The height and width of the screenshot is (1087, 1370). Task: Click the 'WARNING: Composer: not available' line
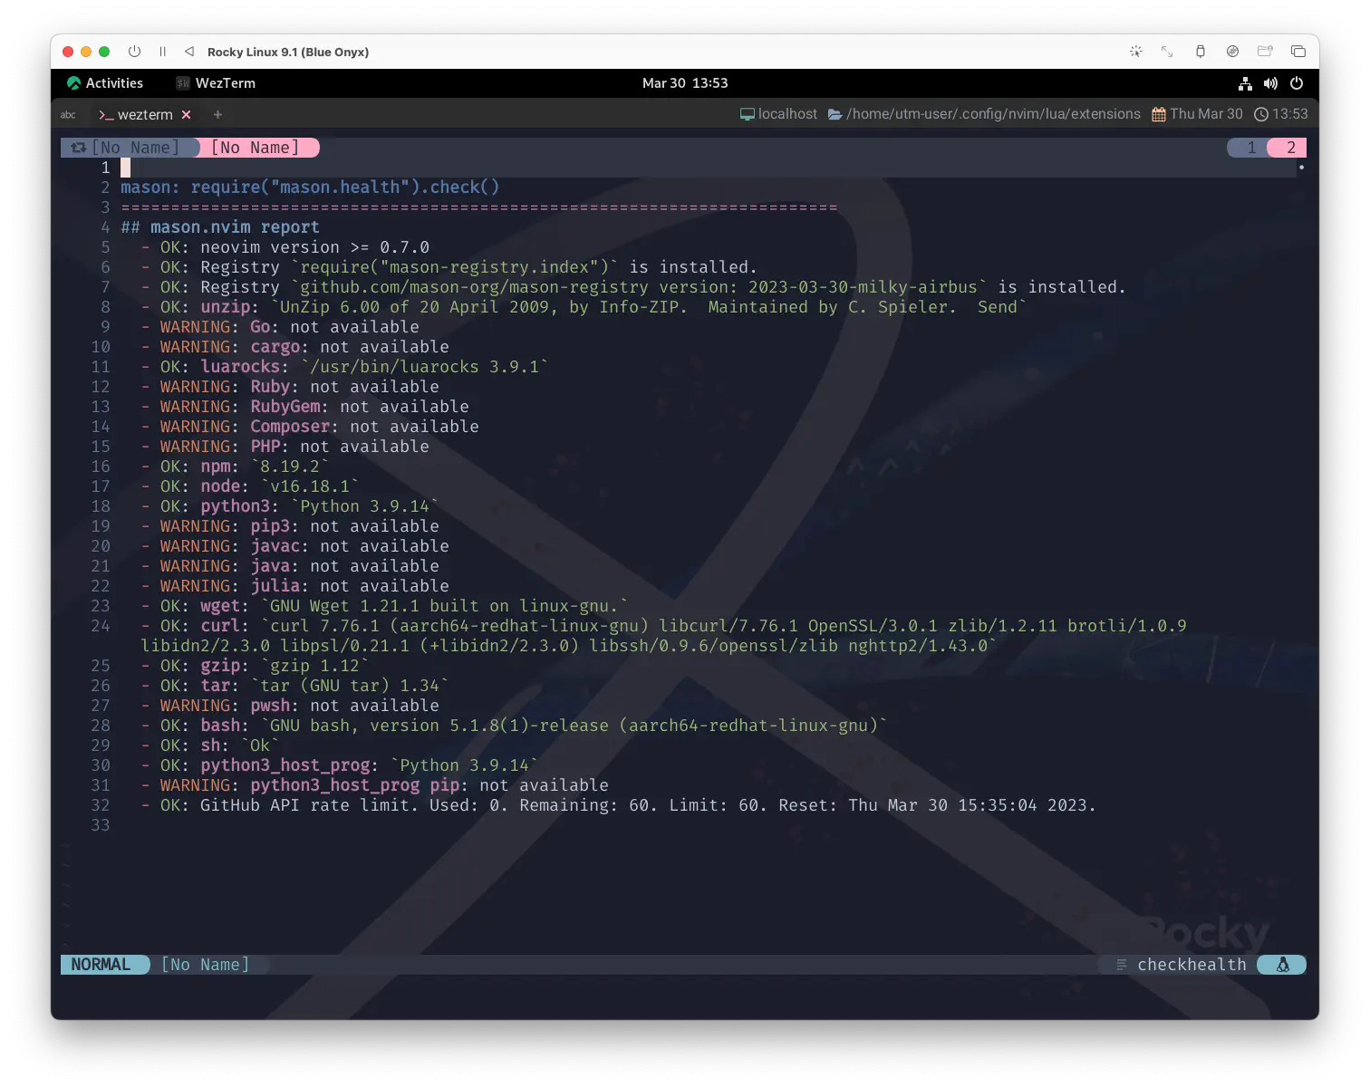310,427
